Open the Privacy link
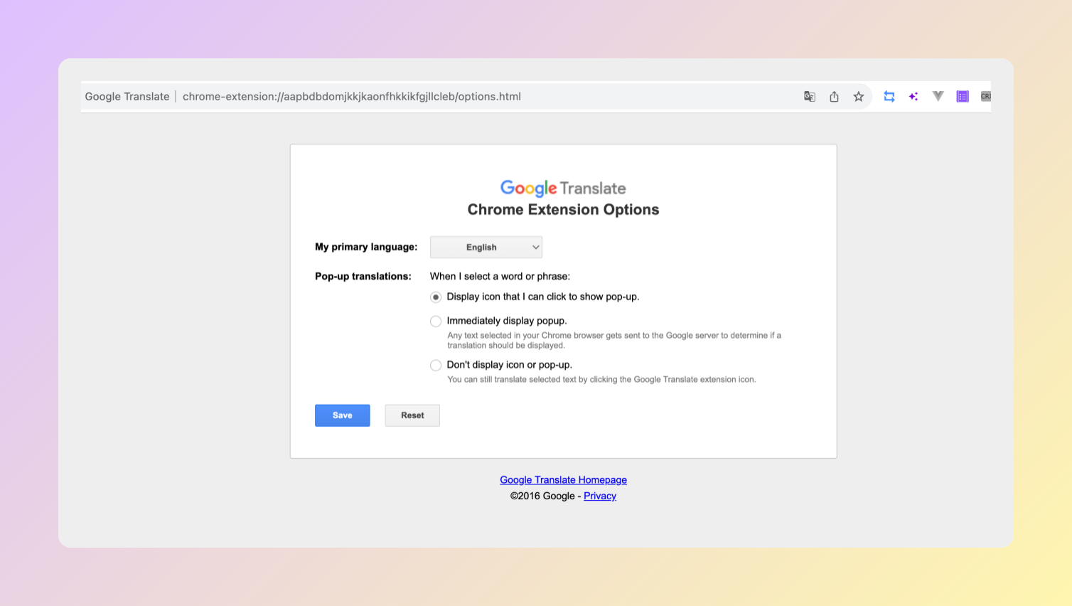The height and width of the screenshot is (606, 1072). pyautogui.click(x=600, y=496)
